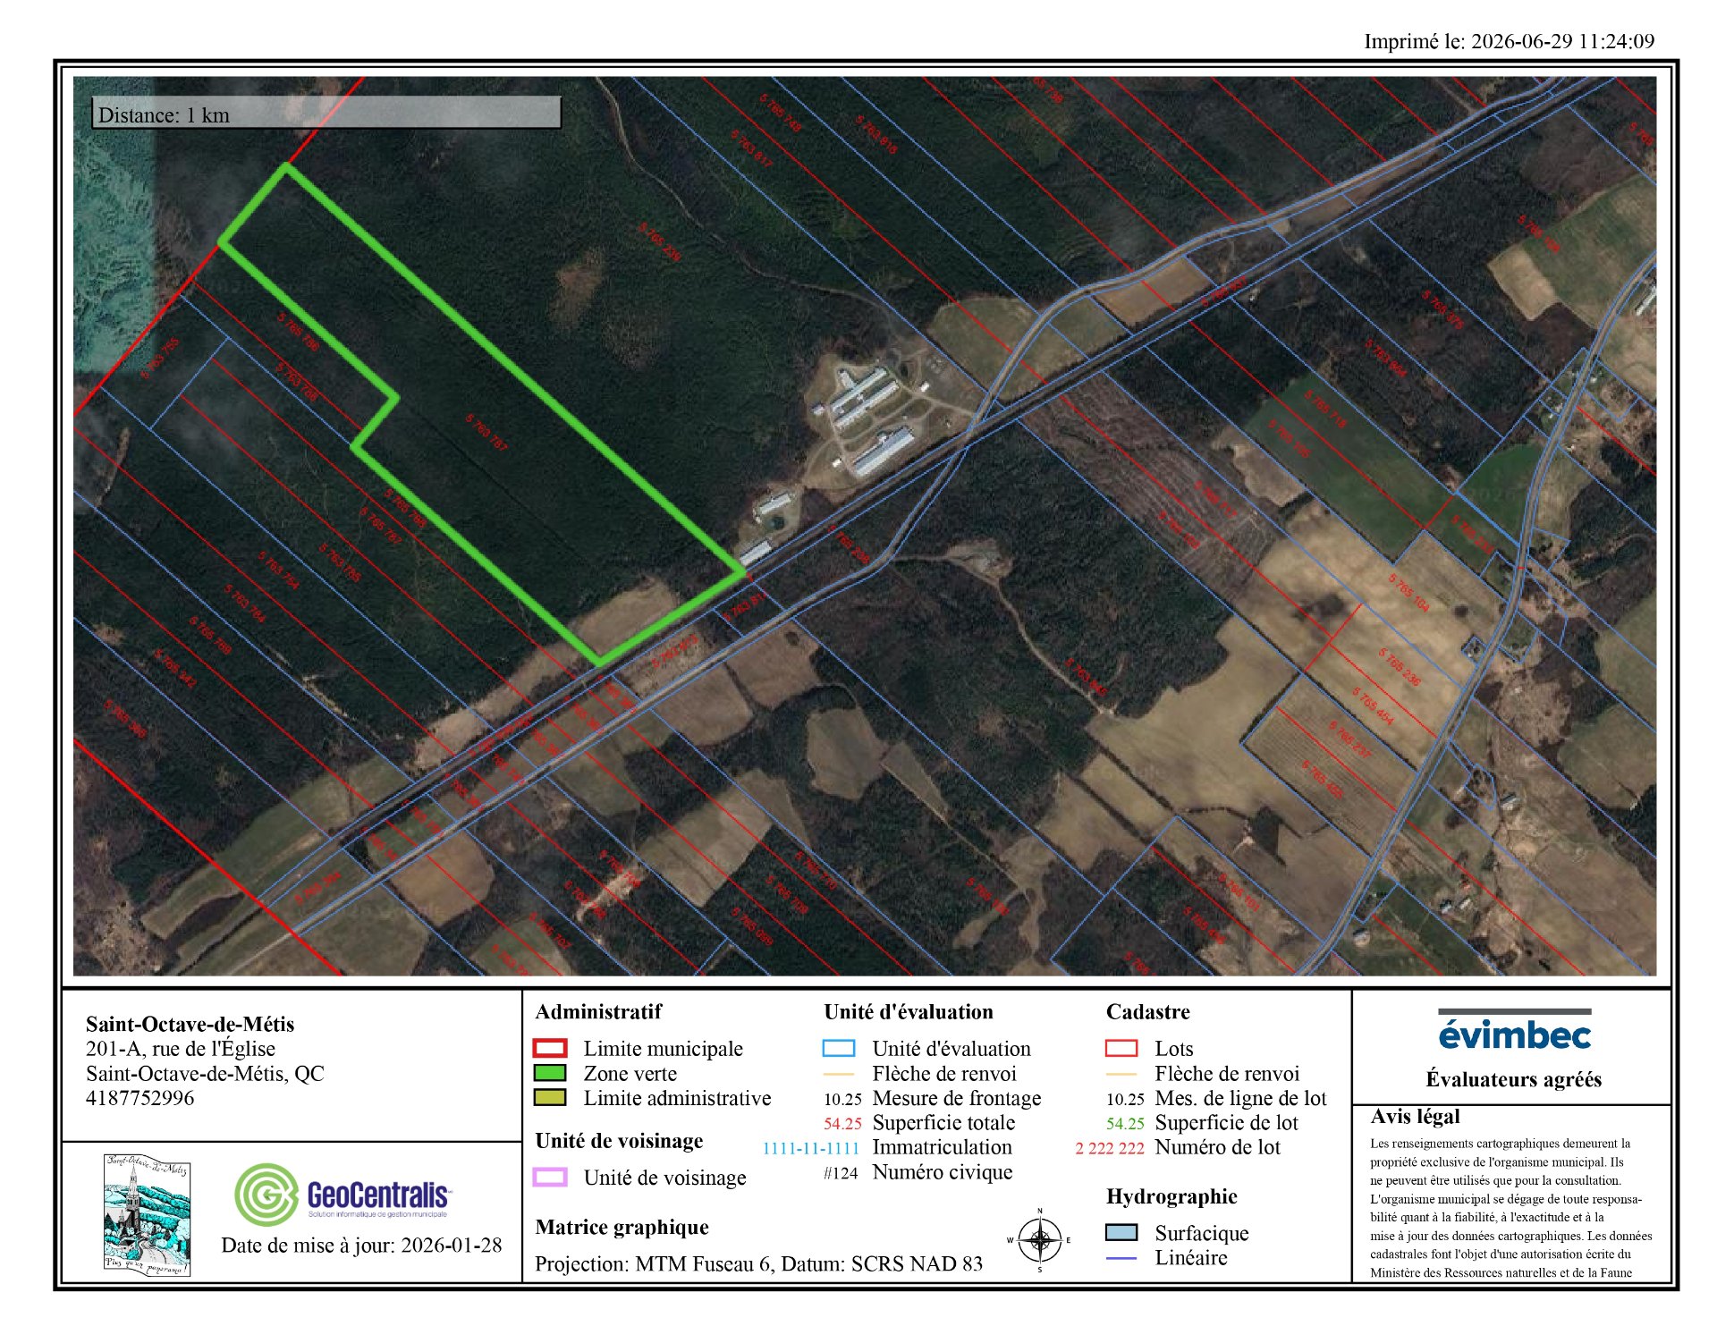Click lot number 5 765 342

coord(175,668)
